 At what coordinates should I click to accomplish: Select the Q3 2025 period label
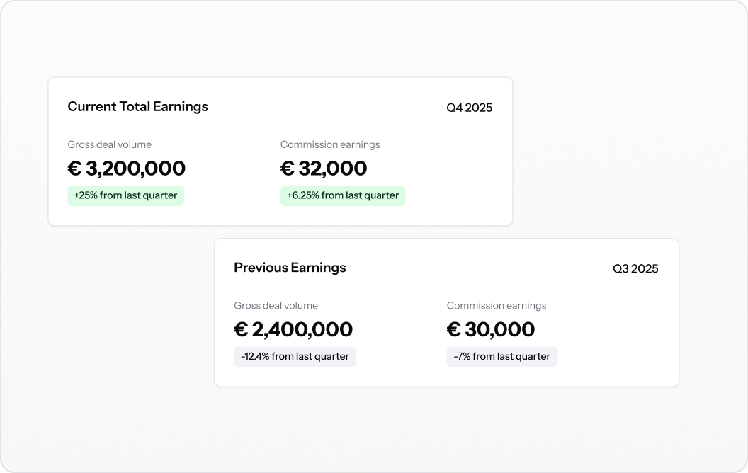[635, 269]
